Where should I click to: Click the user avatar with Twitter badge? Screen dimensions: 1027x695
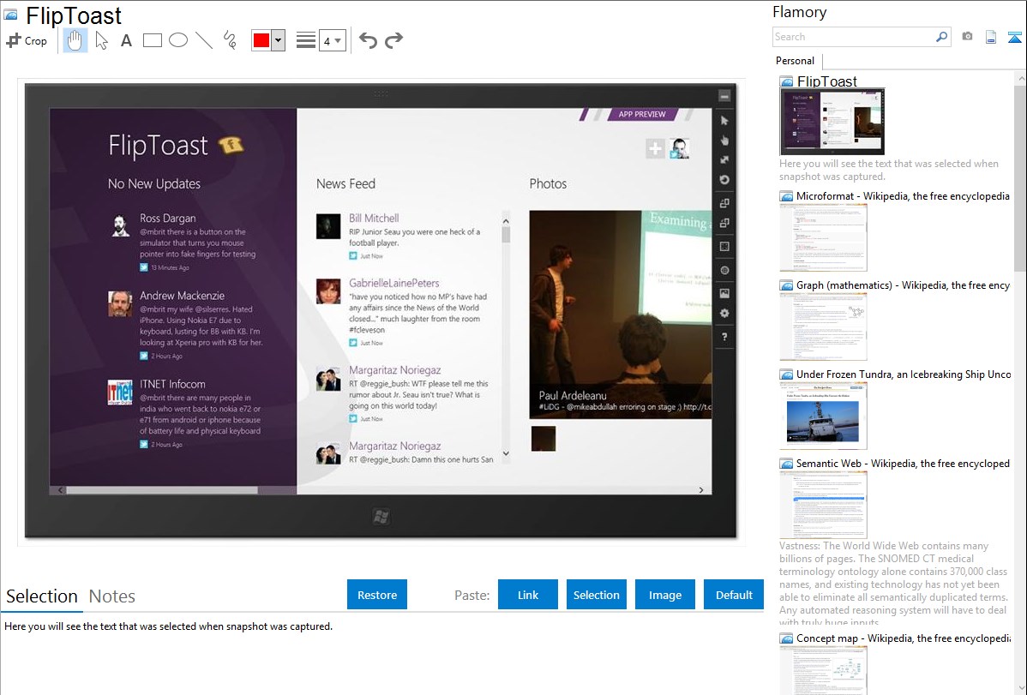click(x=679, y=149)
